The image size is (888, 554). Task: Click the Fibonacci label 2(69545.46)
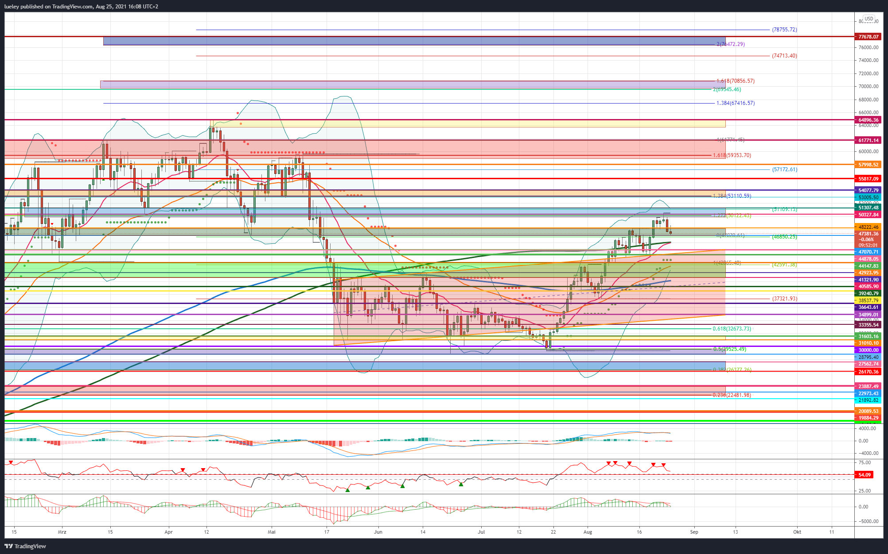(727, 89)
